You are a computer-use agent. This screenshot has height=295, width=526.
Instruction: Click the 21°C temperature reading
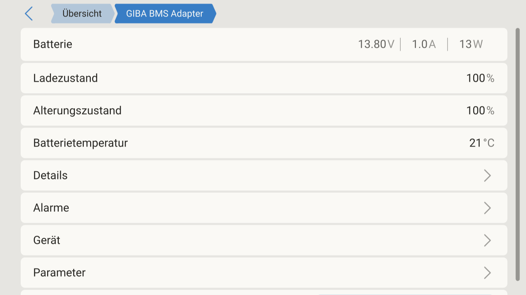coord(482,143)
